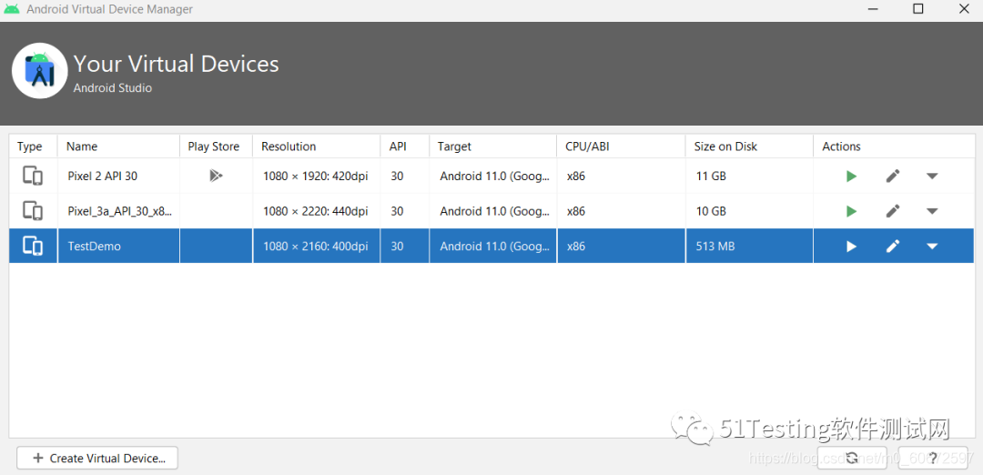Sort by the CPU/ABI column header
983x475 pixels.
tap(622, 147)
